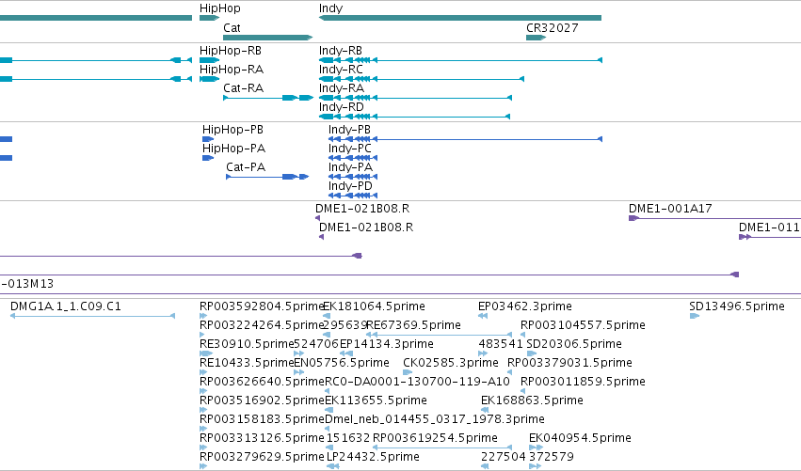Screen dimensions: 801x471
Task: Click the RP003158183.5prime label
Action: pos(263,420)
